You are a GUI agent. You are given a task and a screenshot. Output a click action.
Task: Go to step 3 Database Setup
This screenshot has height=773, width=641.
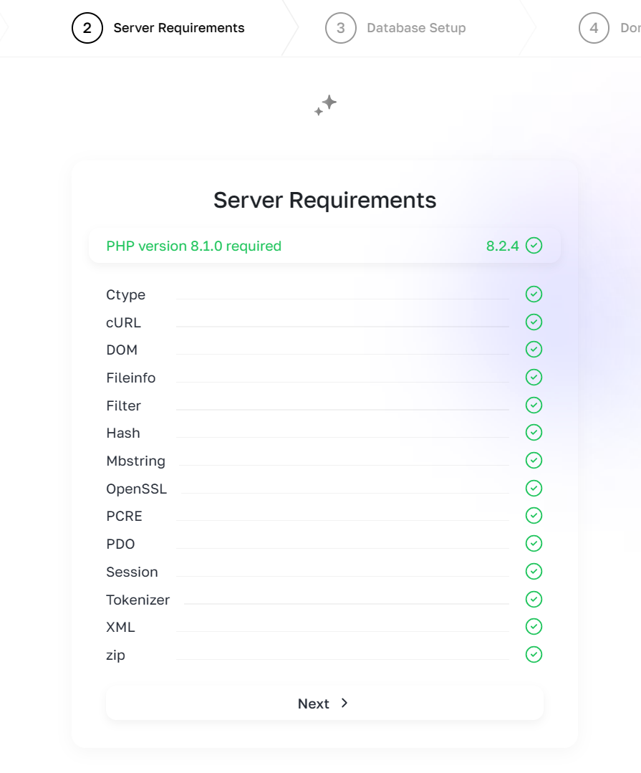point(395,28)
